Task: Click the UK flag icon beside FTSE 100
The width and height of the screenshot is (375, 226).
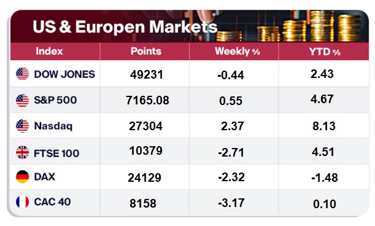Action: tap(22, 152)
